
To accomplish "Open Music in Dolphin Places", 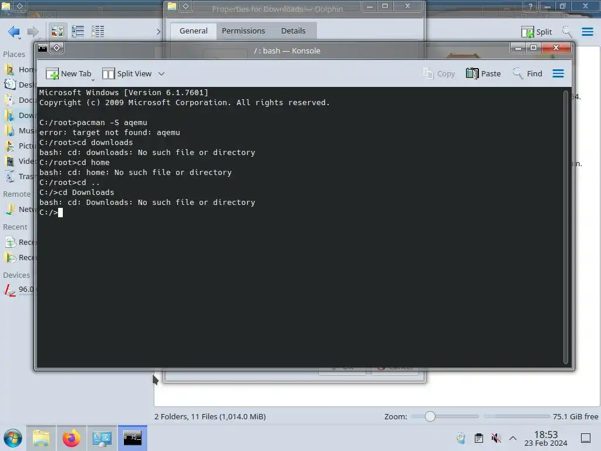I will point(19,131).
